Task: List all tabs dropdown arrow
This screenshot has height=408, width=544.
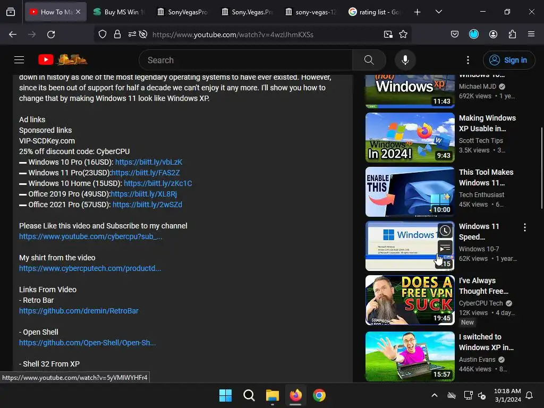Action: point(438,12)
